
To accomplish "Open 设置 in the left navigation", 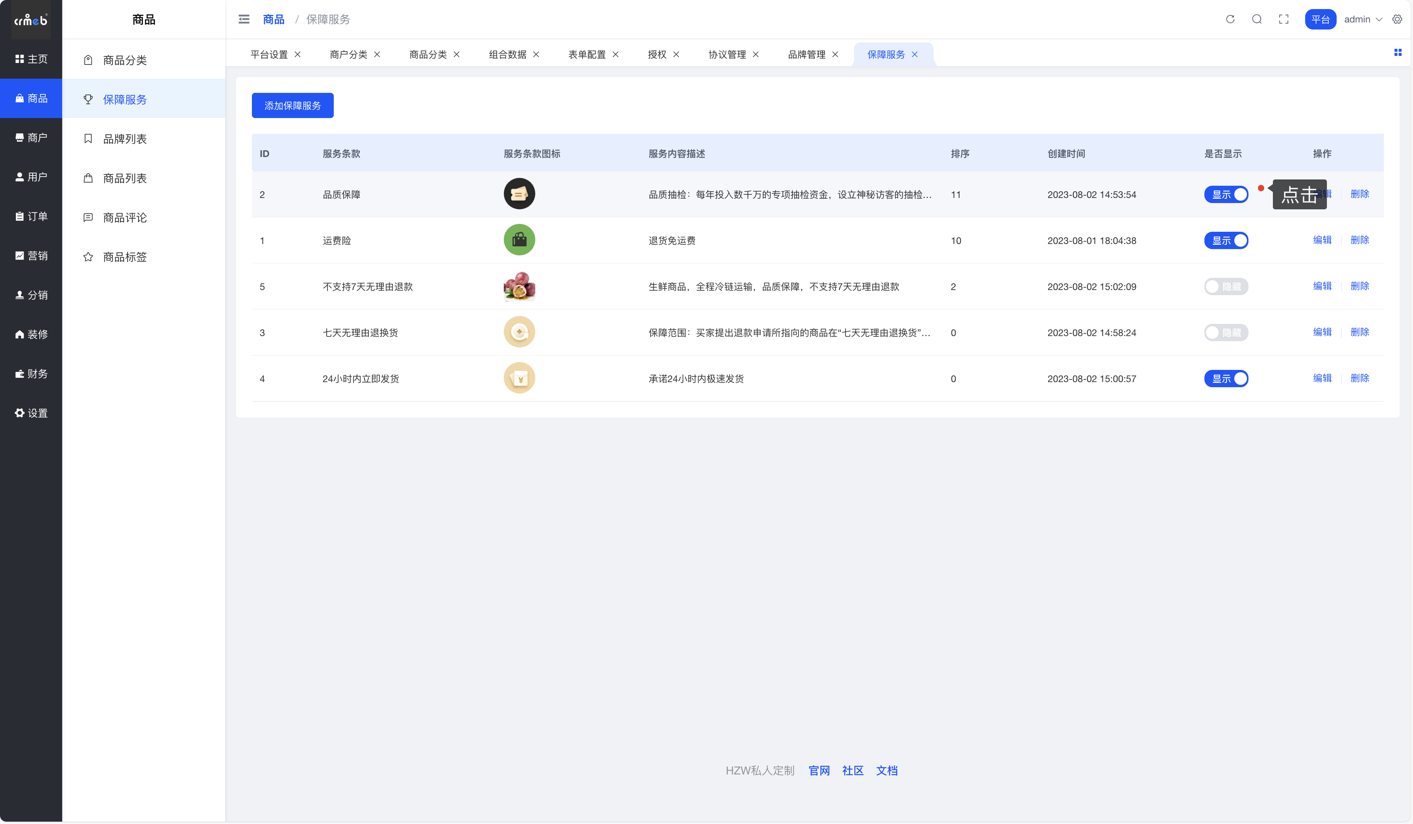I will pyautogui.click(x=31, y=413).
